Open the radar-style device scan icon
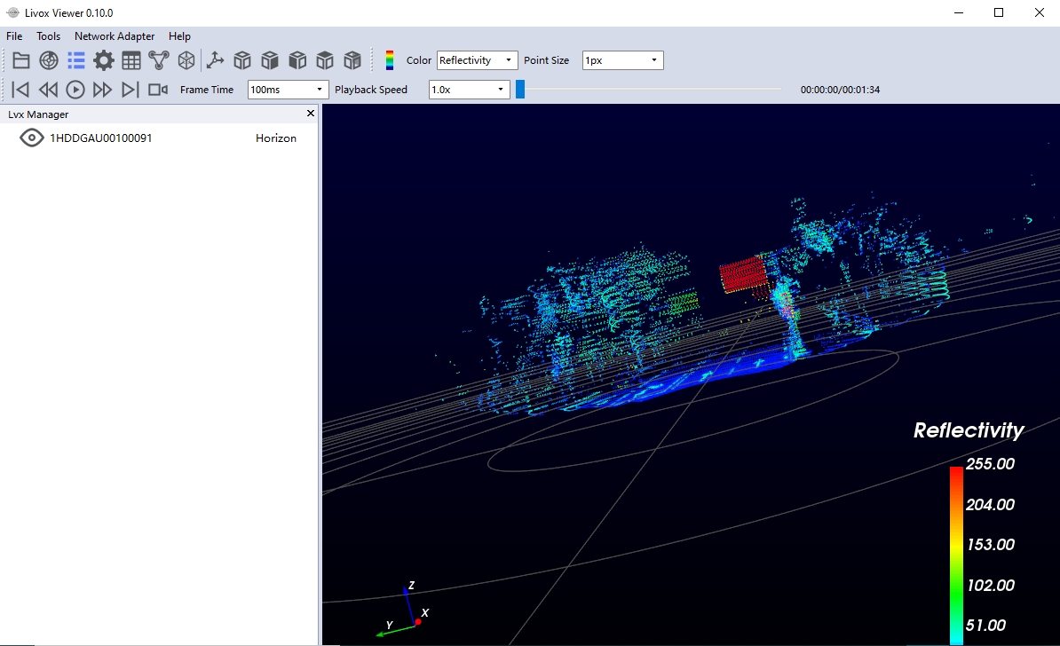Viewport: 1060px width, 646px height. click(49, 60)
